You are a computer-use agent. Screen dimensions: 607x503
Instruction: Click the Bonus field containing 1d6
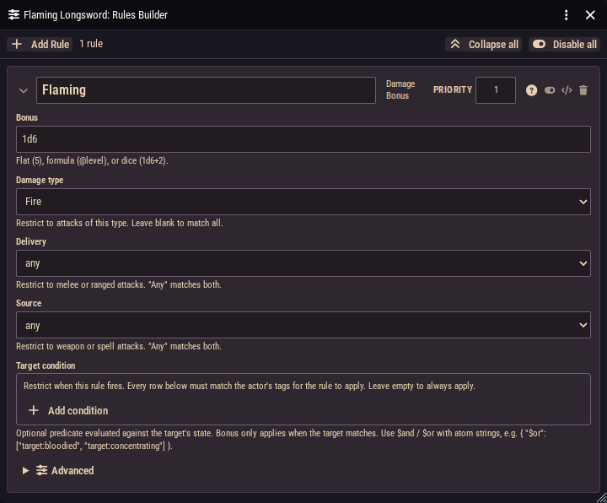[x=303, y=139]
